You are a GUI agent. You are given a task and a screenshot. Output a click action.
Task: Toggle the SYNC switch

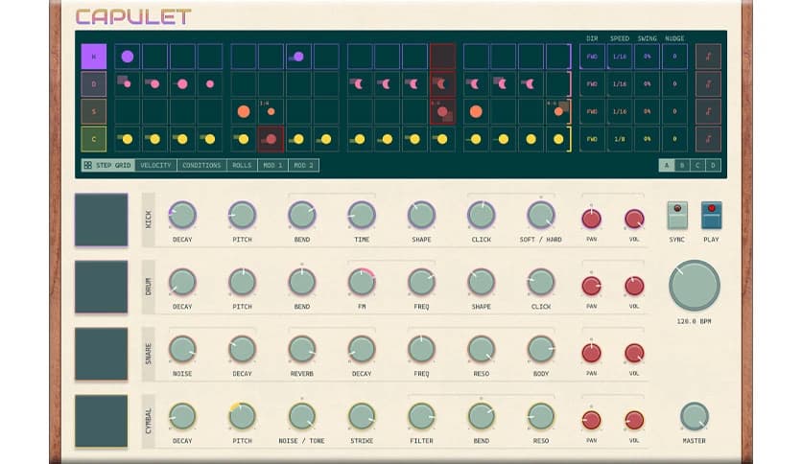677,215
